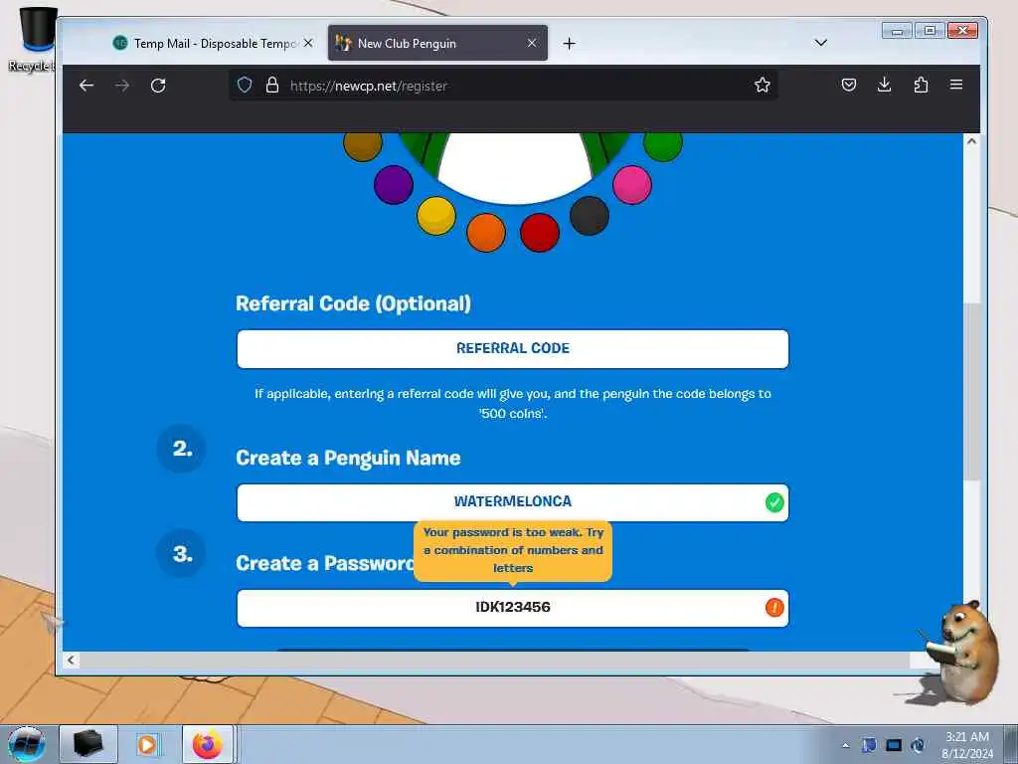The height and width of the screenshot is (764, 1018).
Task: Click the monitor icon in system tray
Action: tap(894, 745)
